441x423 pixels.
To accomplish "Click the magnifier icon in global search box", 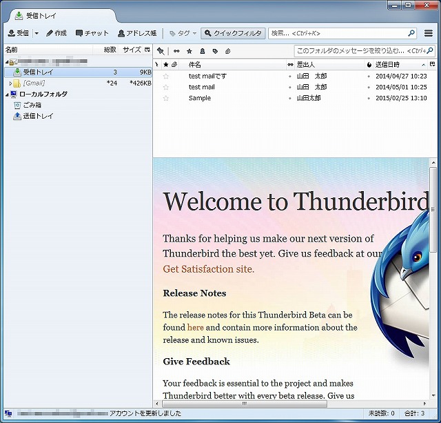I will pos(411,33).
